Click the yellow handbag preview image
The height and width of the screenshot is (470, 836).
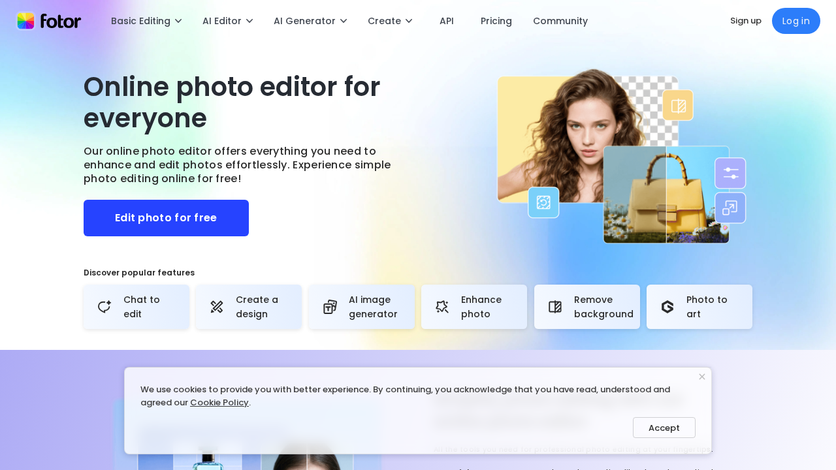[666, 196]
